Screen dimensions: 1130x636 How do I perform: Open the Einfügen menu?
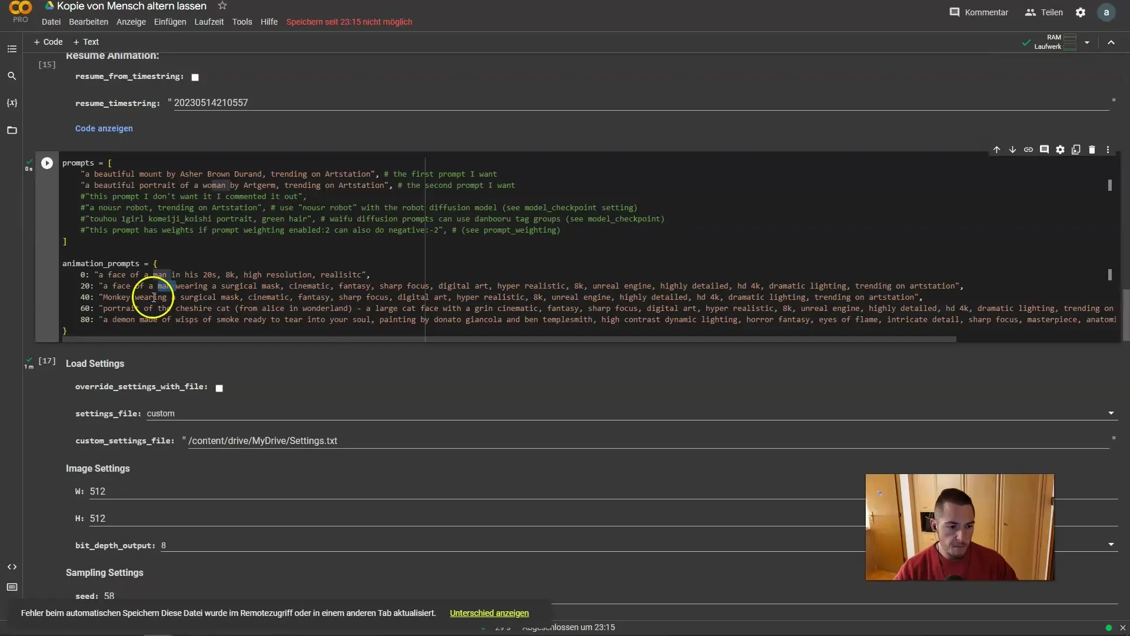click(x=170, y=22)
